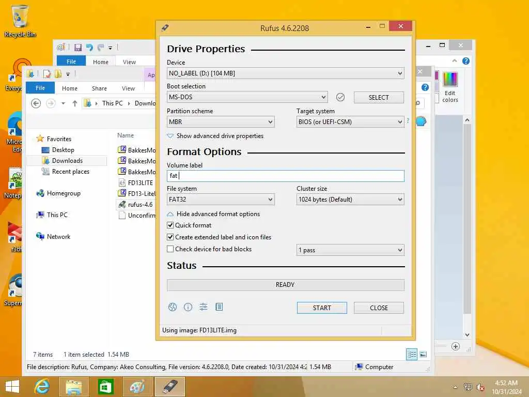Select Network in Explorer sidebar
The height and width of the screenshot is (397, 529).
(x=58, y=237)
